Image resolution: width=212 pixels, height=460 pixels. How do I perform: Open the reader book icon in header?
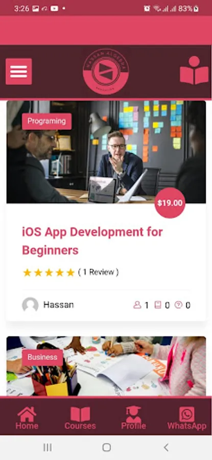pyautogui.click(x=194, y=71)
